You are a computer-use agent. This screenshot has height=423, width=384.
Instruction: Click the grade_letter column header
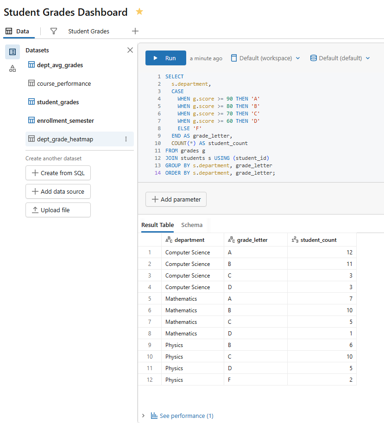pyautogui.click(x=255, y=240)
